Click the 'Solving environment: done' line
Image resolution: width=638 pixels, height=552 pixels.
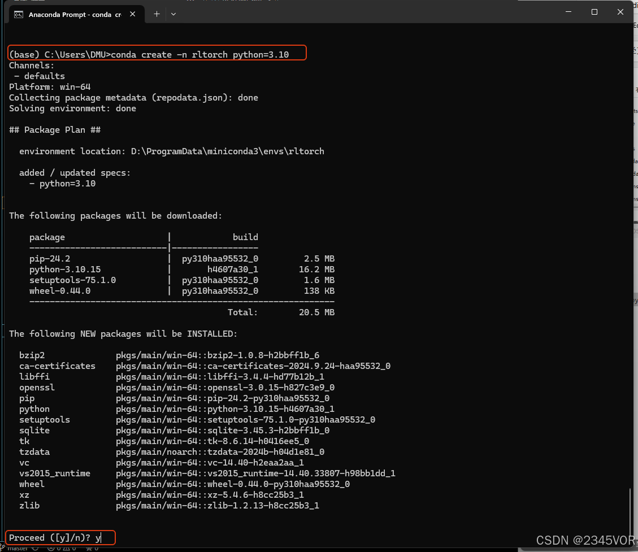tap(72, 108)
